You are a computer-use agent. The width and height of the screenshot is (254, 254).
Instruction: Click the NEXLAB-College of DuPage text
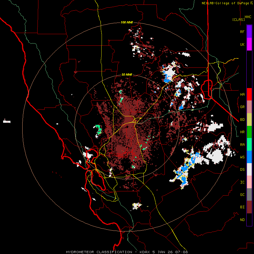pos(226,3)
